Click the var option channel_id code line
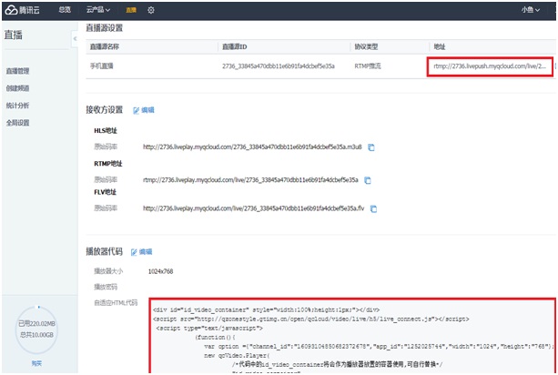Viewport: 558px width, 375px height. click(x=379, y=346)
